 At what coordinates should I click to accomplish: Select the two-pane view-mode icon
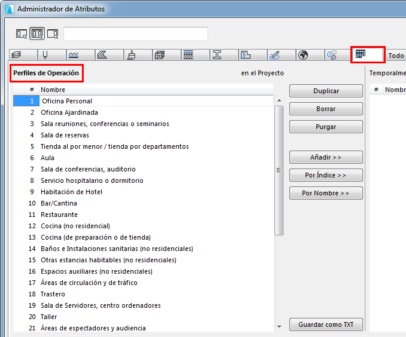(x=37, y=33)
